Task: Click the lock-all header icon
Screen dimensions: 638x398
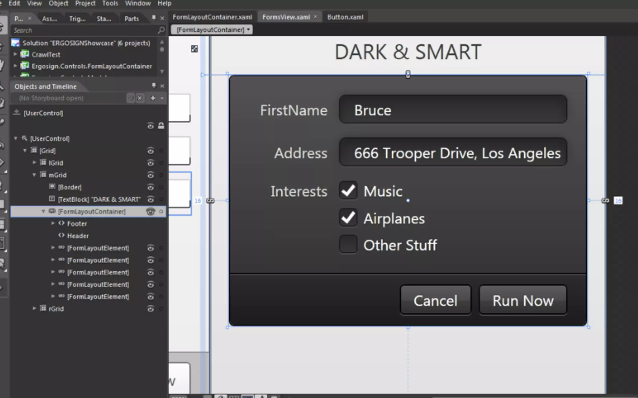Action: click(161, 126)
